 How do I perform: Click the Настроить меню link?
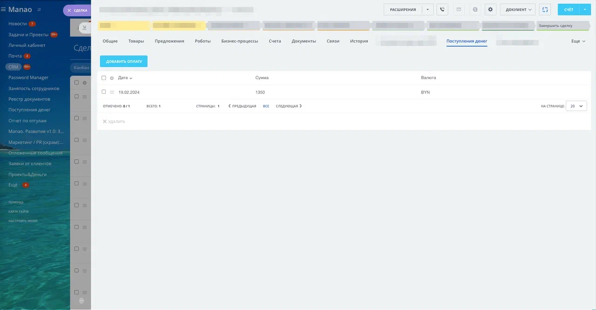[x=23, y=221]
